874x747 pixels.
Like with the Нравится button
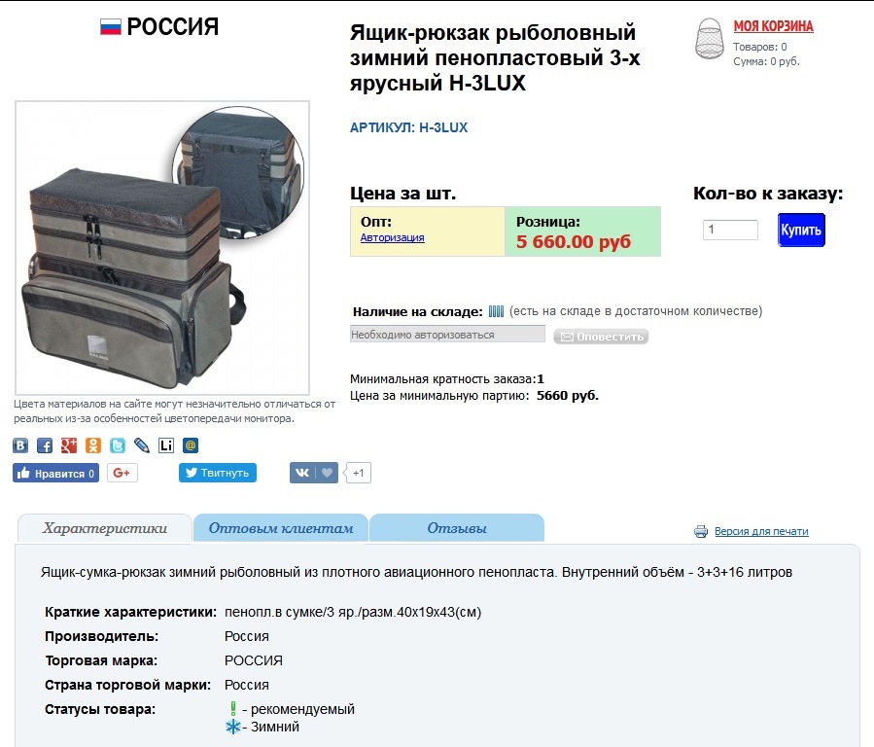tap(55, 473)
